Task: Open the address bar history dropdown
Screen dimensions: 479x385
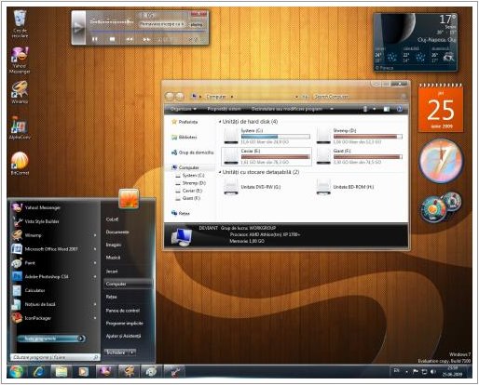Action: click(x=296, y=97)
